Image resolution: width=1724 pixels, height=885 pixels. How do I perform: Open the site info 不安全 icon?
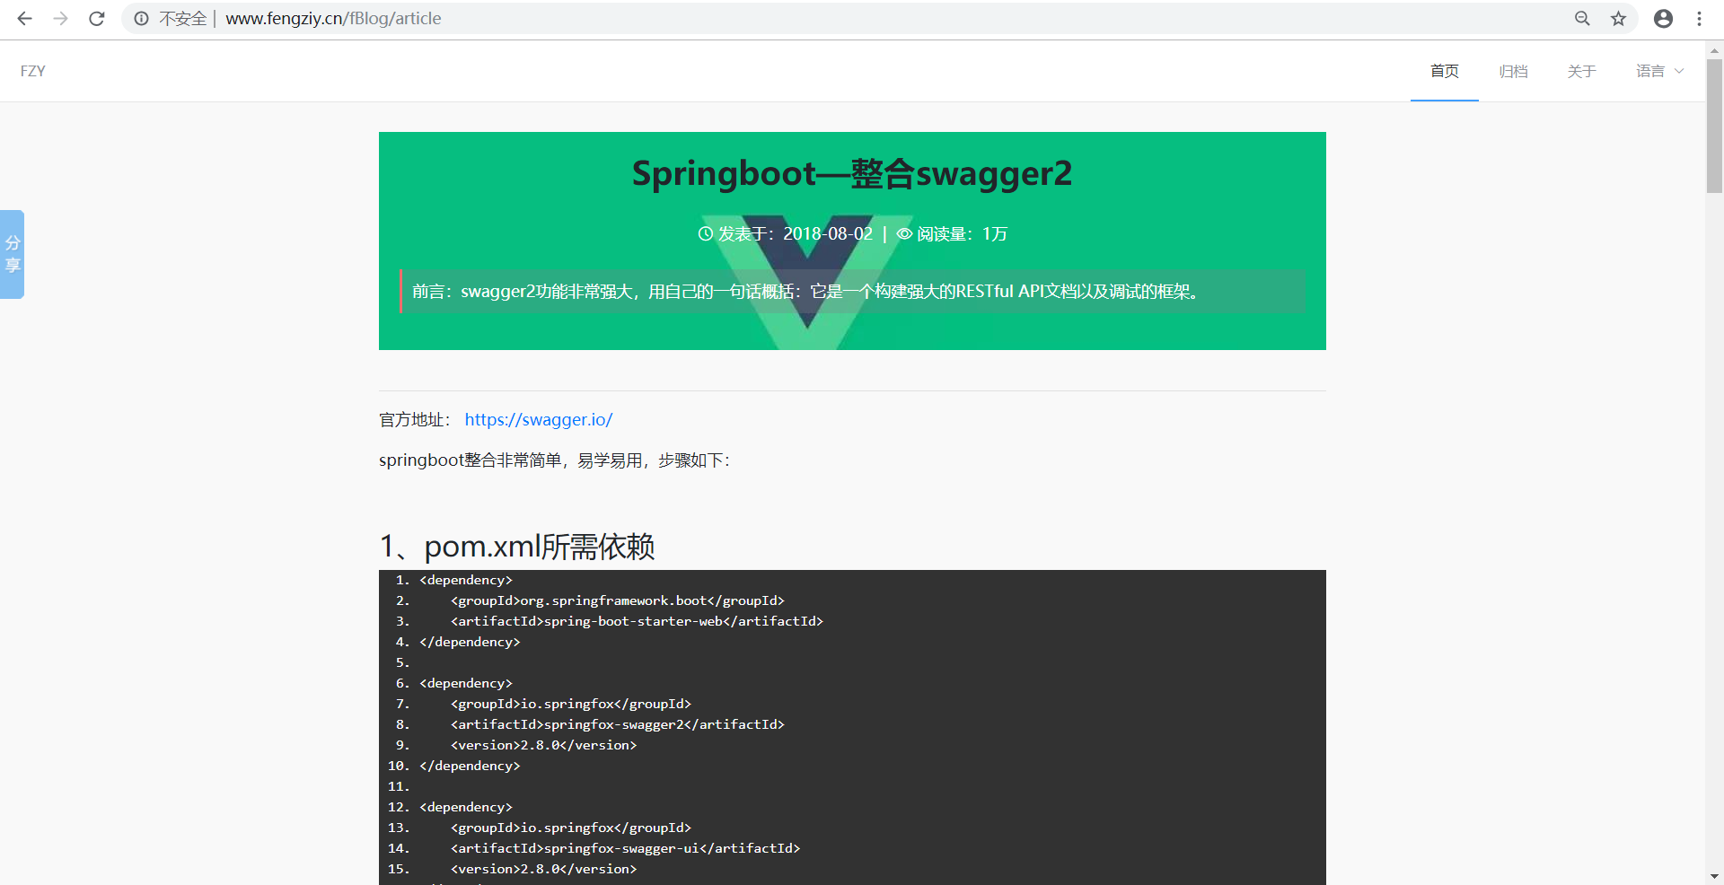141,18
